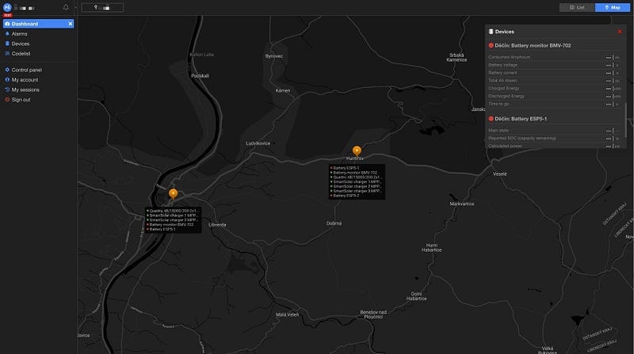
Task: Select the Discharged Energy row
Action: click(555, 96)
